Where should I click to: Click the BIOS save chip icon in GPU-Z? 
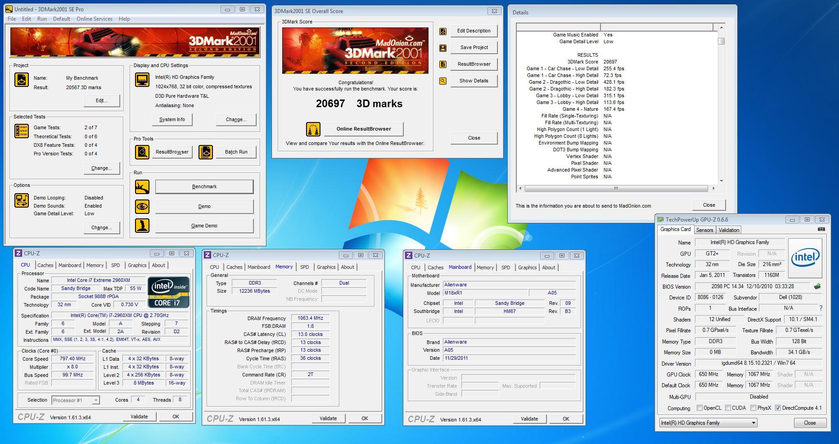(817, 286)
